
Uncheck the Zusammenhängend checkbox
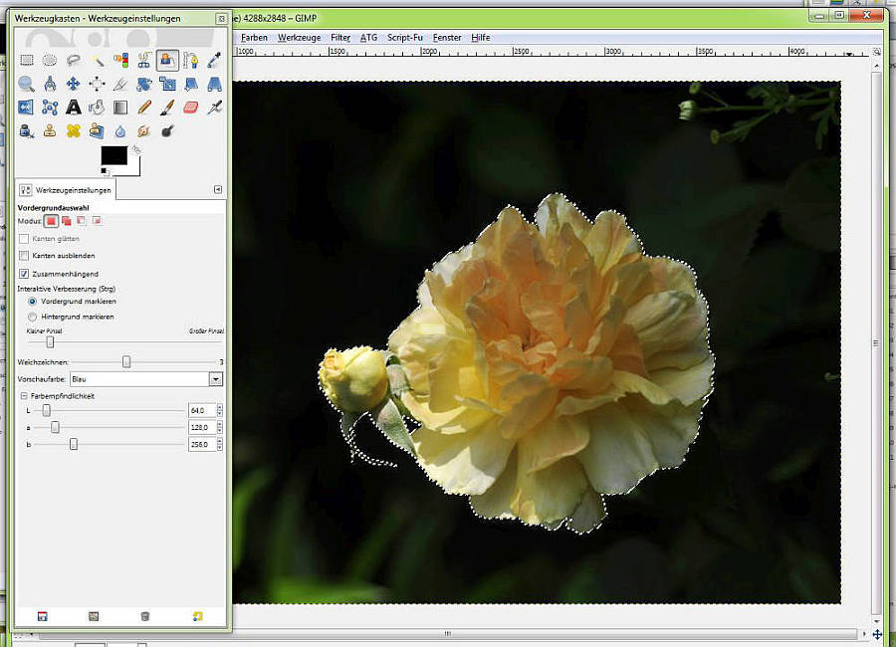(x=25, y=273)
